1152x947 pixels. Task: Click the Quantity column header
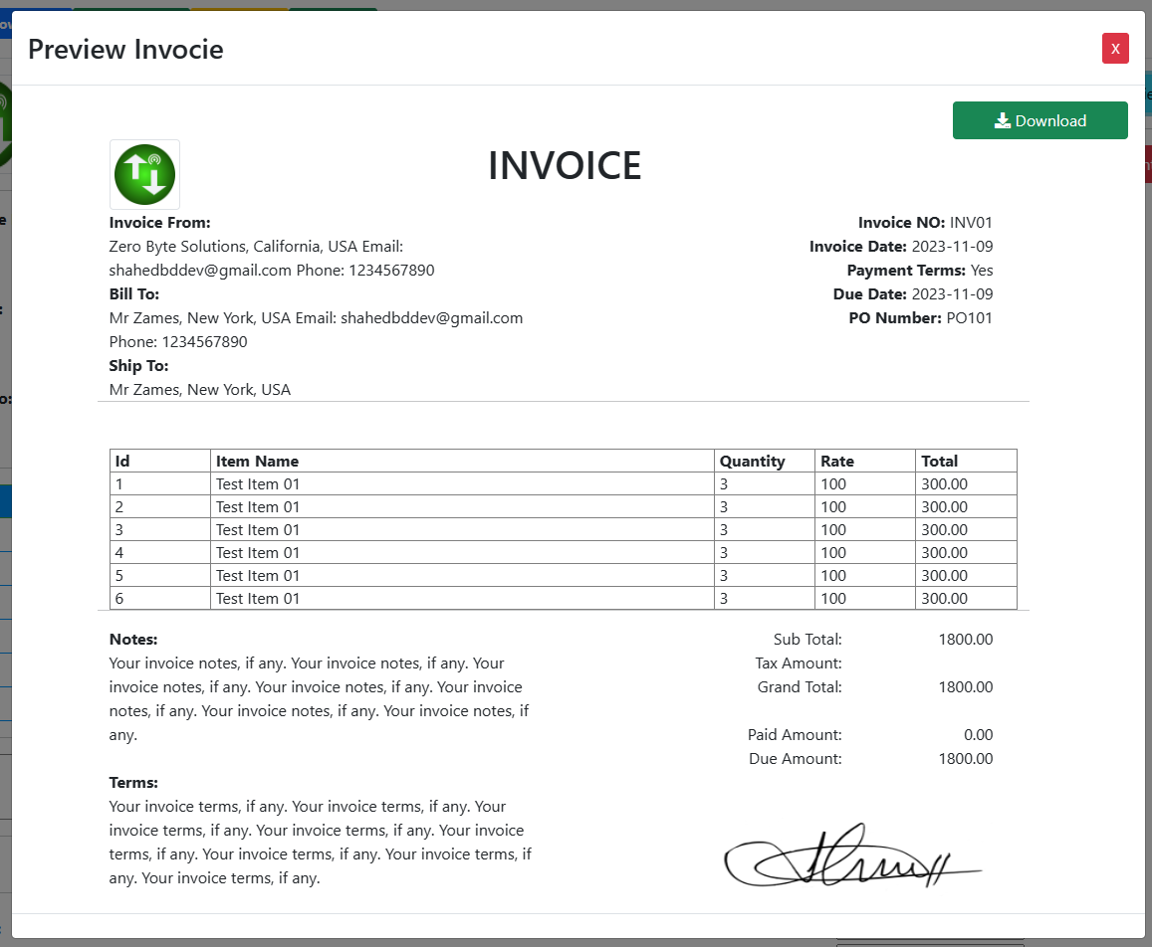(752, 461)
